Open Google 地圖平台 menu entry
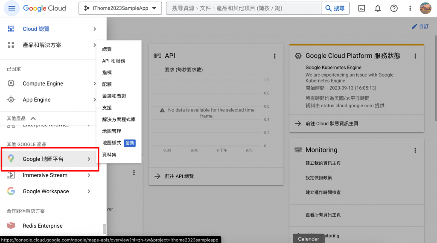The image size is (437, 243). pos(43,159)
